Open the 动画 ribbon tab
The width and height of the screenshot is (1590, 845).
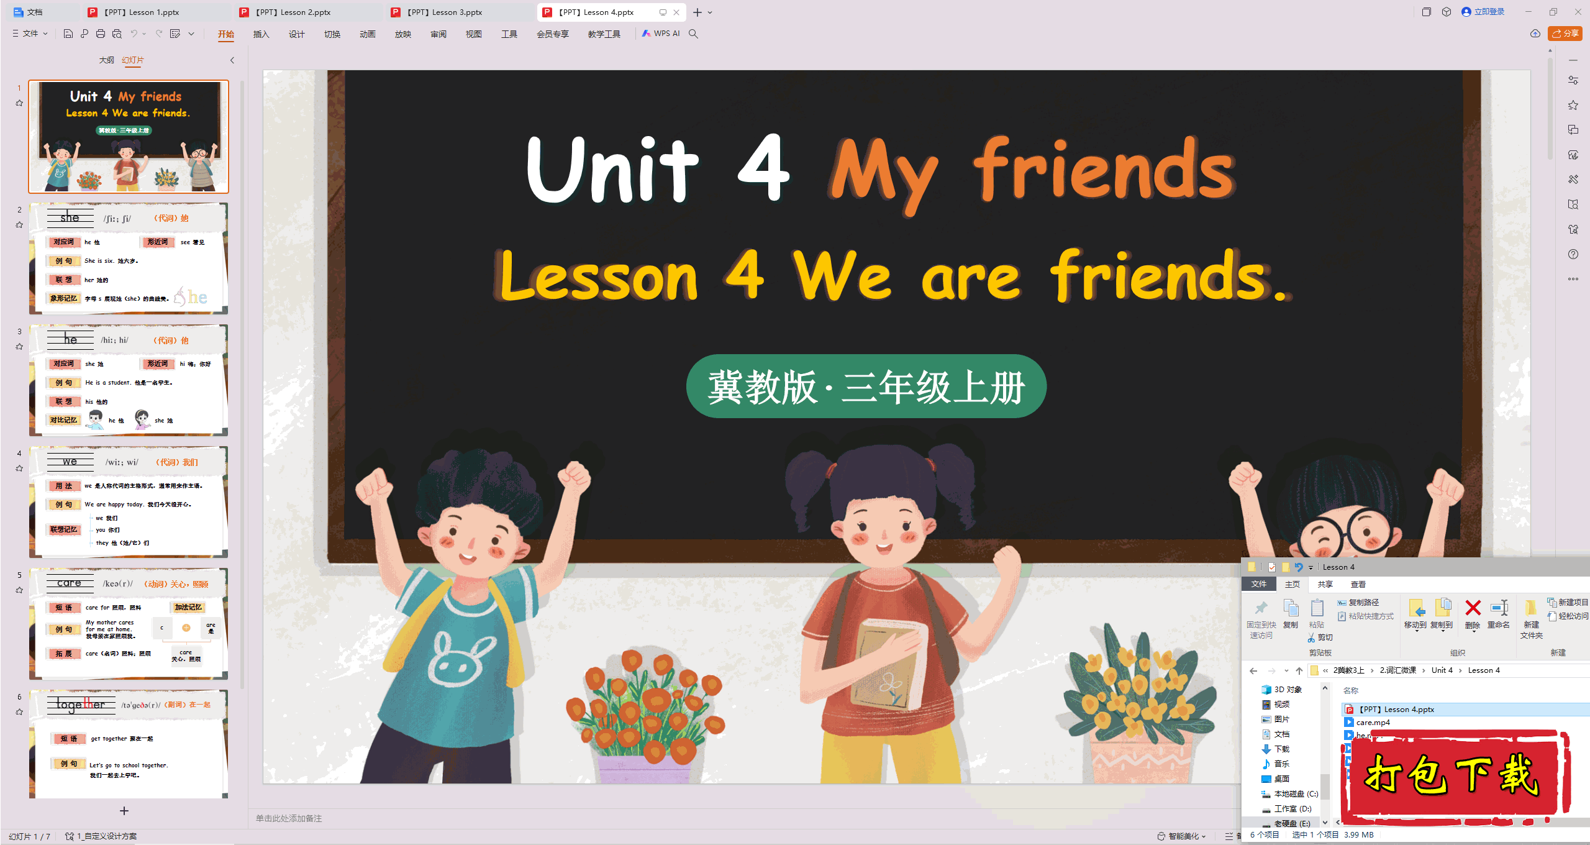367,34
